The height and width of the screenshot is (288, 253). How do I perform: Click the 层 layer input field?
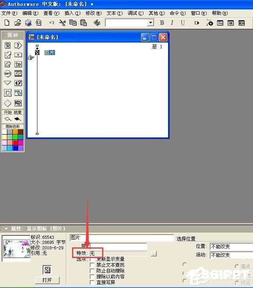point(119,246)
